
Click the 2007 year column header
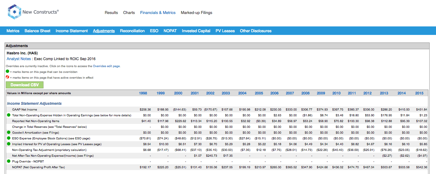(290, 93)
